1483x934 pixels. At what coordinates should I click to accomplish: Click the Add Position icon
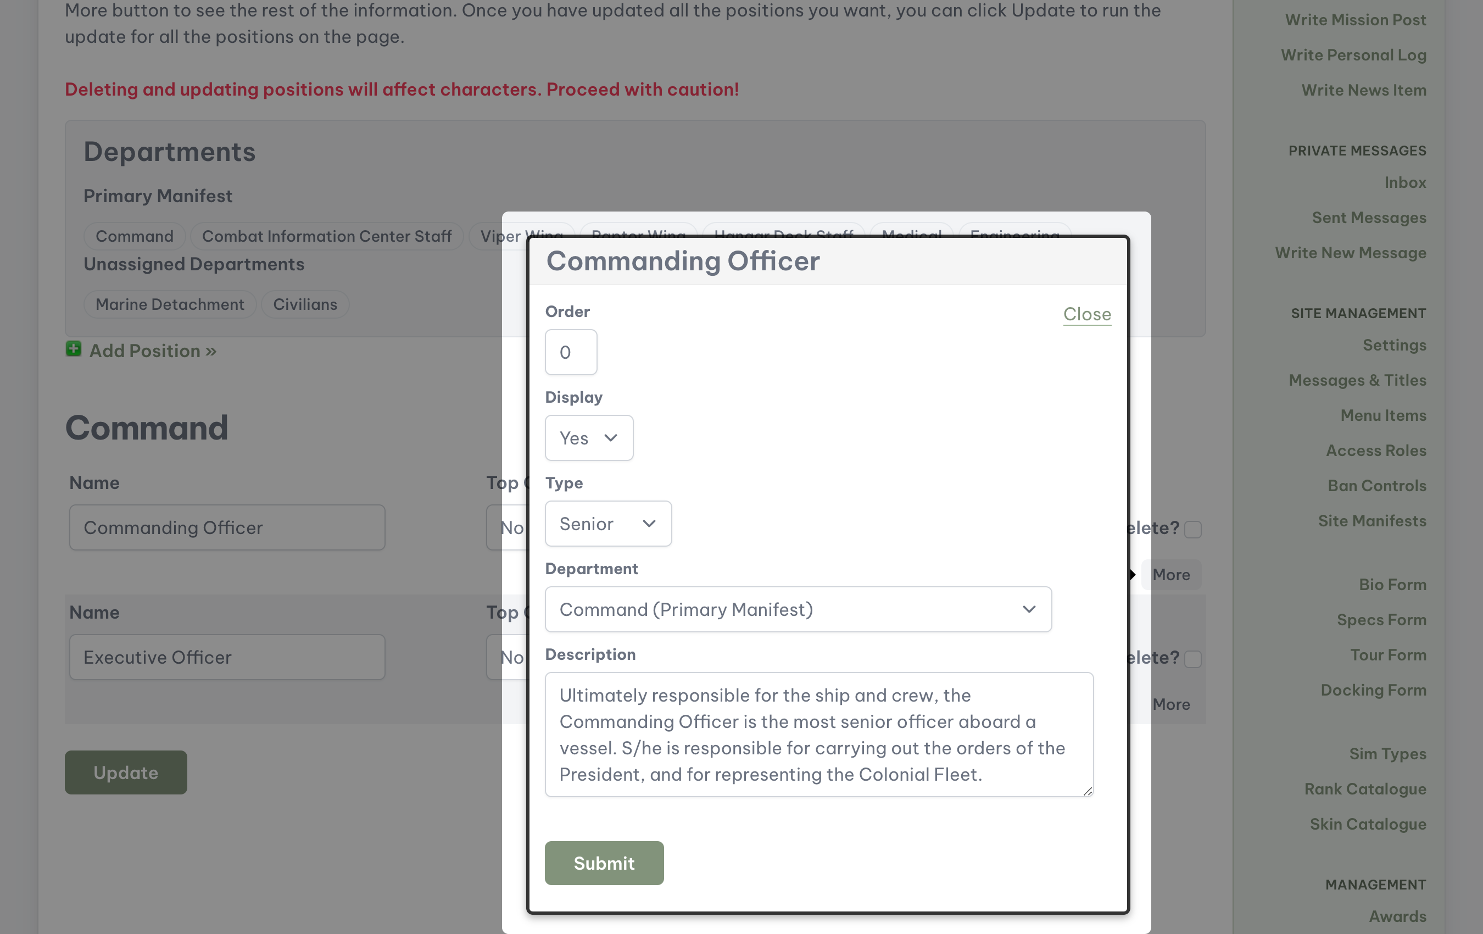[72, 349]
